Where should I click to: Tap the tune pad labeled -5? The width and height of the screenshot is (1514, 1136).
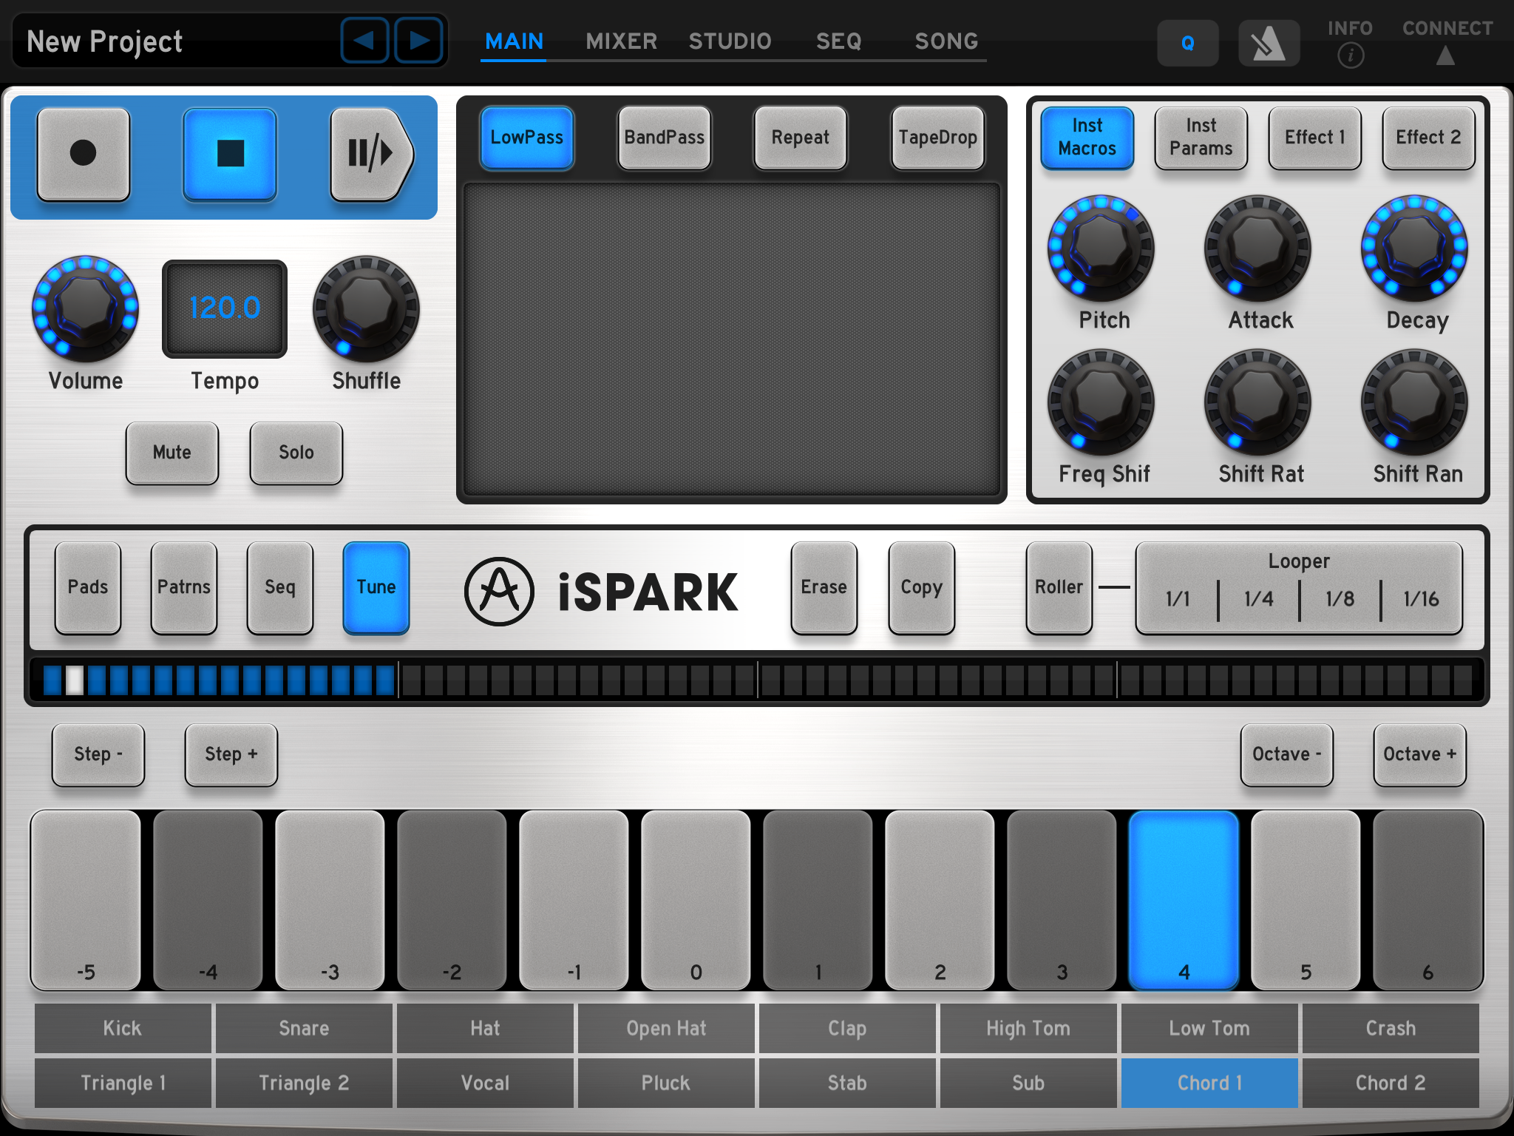pos(86,900)
